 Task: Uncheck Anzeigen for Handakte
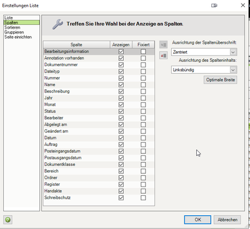[x=121, y=192]
